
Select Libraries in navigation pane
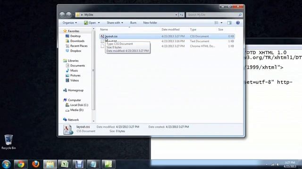click(x=73, y=61)
